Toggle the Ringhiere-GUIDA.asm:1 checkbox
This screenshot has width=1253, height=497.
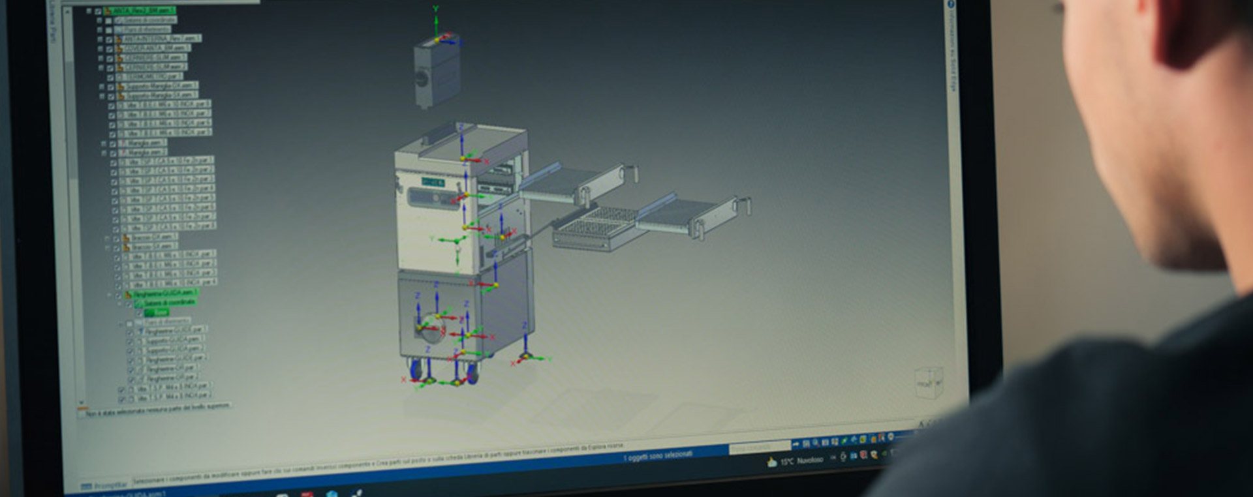118,295
